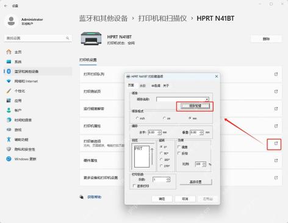Open the external link icon for 打开打印队列
288x223 pixels.
tap(276, 74)
